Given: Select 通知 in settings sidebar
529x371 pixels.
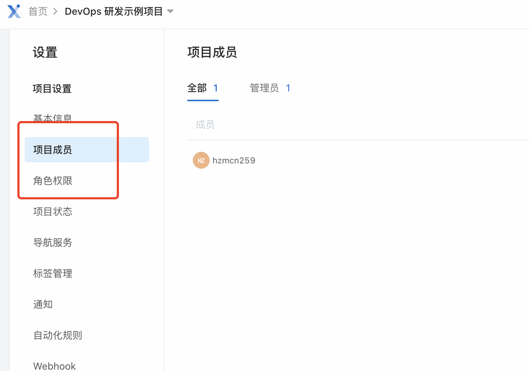Looking at the screenshot, I should [43, 304].
